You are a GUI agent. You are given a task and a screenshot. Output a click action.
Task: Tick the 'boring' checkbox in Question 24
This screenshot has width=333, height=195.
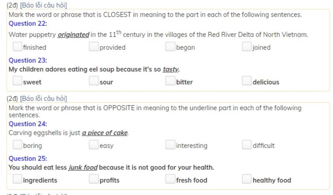(18, 145)
